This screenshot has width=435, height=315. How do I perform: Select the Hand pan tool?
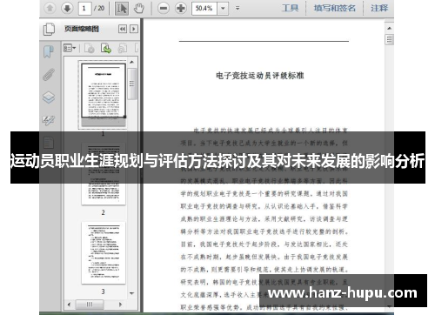(139, 9)
